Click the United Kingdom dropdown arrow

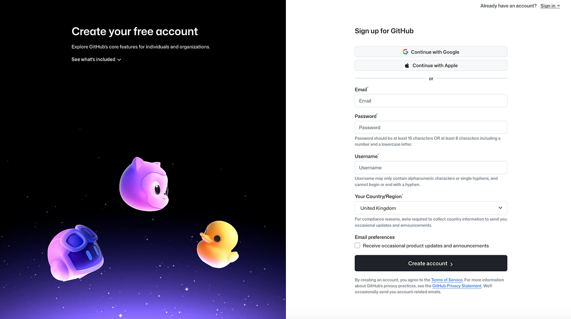500,208
